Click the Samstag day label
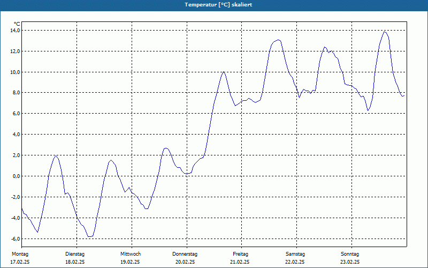428x268 pixels. (295, 254)
